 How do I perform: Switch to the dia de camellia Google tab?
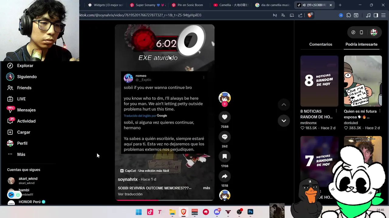[x=273, y=5]
